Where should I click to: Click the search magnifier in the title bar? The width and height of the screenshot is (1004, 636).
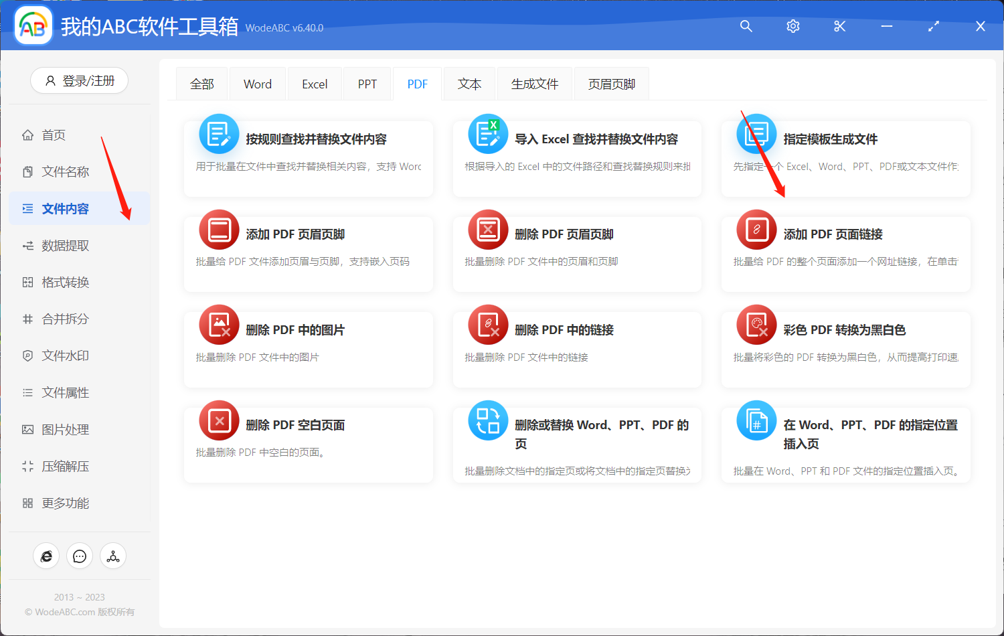coord(746,26)
